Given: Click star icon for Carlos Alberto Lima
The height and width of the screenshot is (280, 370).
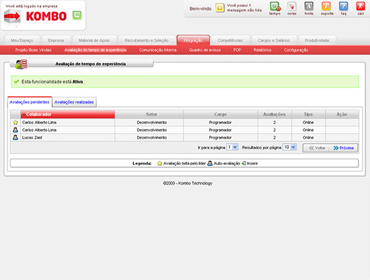Looking at the screenshot, I should click(15, 123).
